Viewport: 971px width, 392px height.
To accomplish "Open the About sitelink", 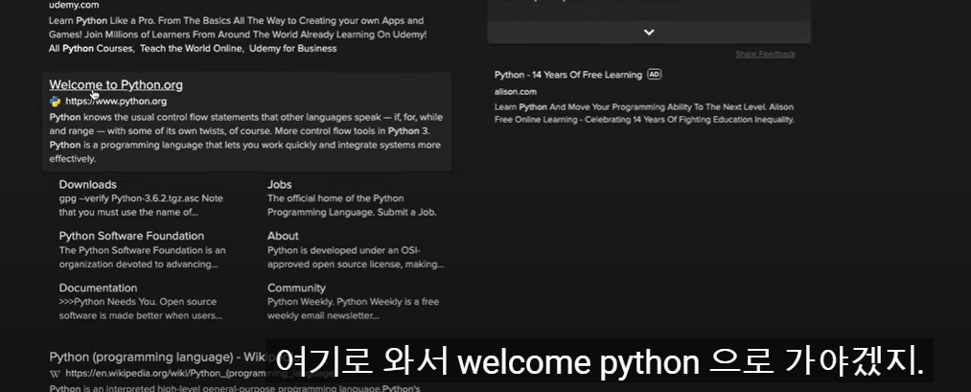I will point(283,236).
